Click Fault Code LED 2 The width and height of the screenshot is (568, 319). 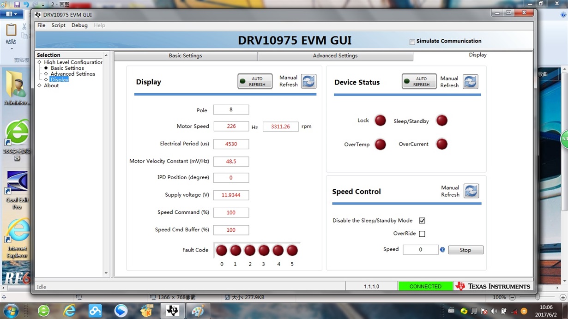pyautogui.click(x=250, y=250)
